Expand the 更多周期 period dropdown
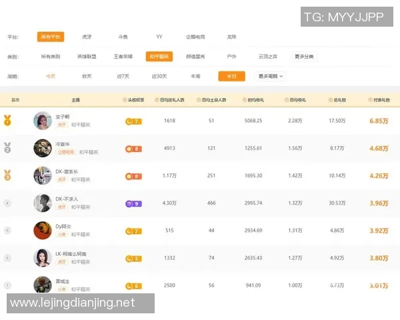 click(x=271, y=76)
